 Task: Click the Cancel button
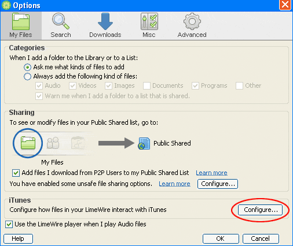point(261,238)
